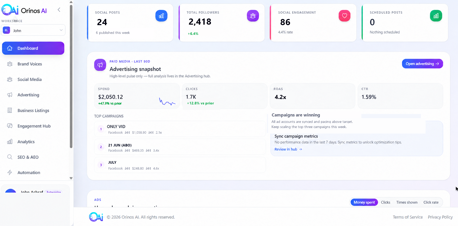Follow the Review in hub link
Screen dimensions: 458x226
click(x=288, y=149)
